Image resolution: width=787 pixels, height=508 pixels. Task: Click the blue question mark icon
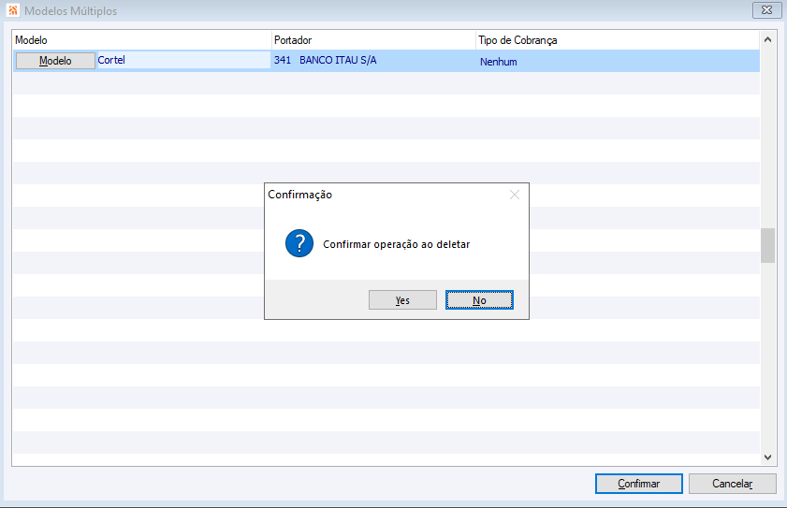click(299, 243)
